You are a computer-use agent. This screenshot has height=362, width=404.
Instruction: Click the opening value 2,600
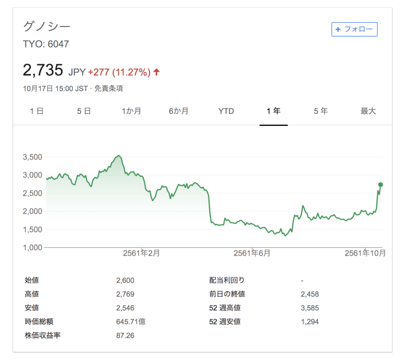(x=125, y=280)
